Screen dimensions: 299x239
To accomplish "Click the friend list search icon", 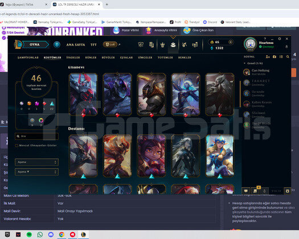I will [288, 56].
